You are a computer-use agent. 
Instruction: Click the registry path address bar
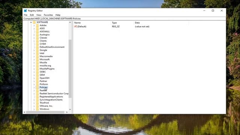point(124,18)
